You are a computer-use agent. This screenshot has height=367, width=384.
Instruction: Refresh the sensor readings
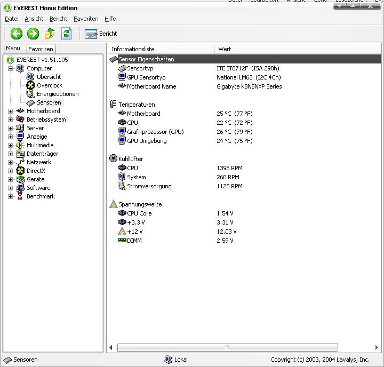coord(66,34)
